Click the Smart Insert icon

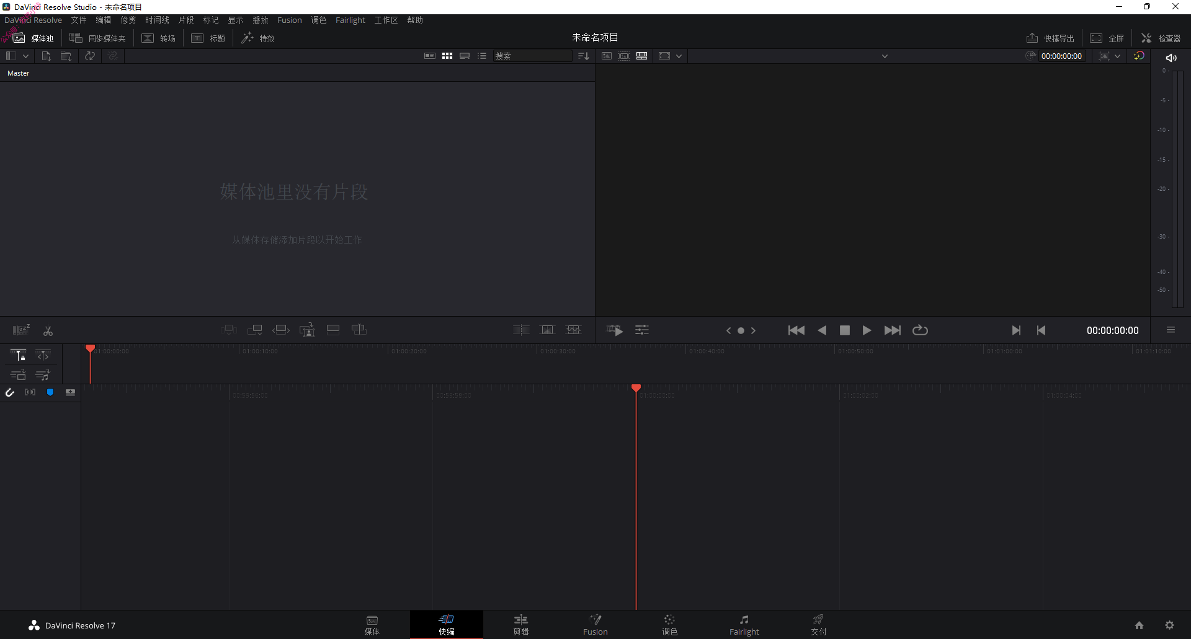click(229, 330)
